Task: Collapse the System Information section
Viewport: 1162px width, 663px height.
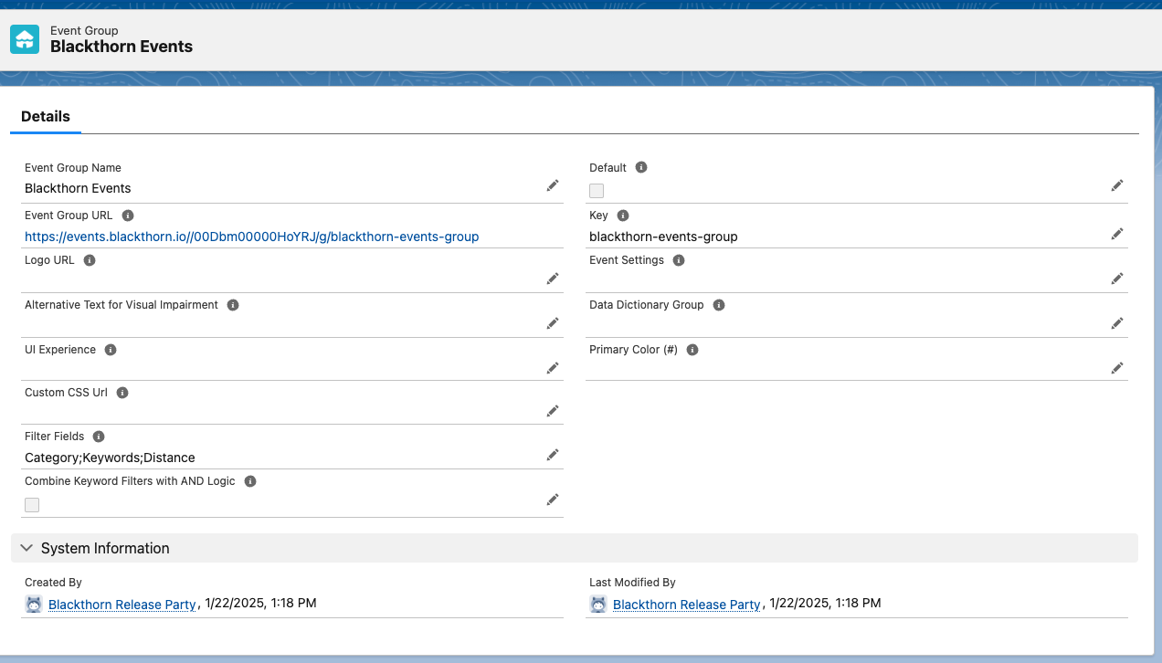Action: [26, 548]
